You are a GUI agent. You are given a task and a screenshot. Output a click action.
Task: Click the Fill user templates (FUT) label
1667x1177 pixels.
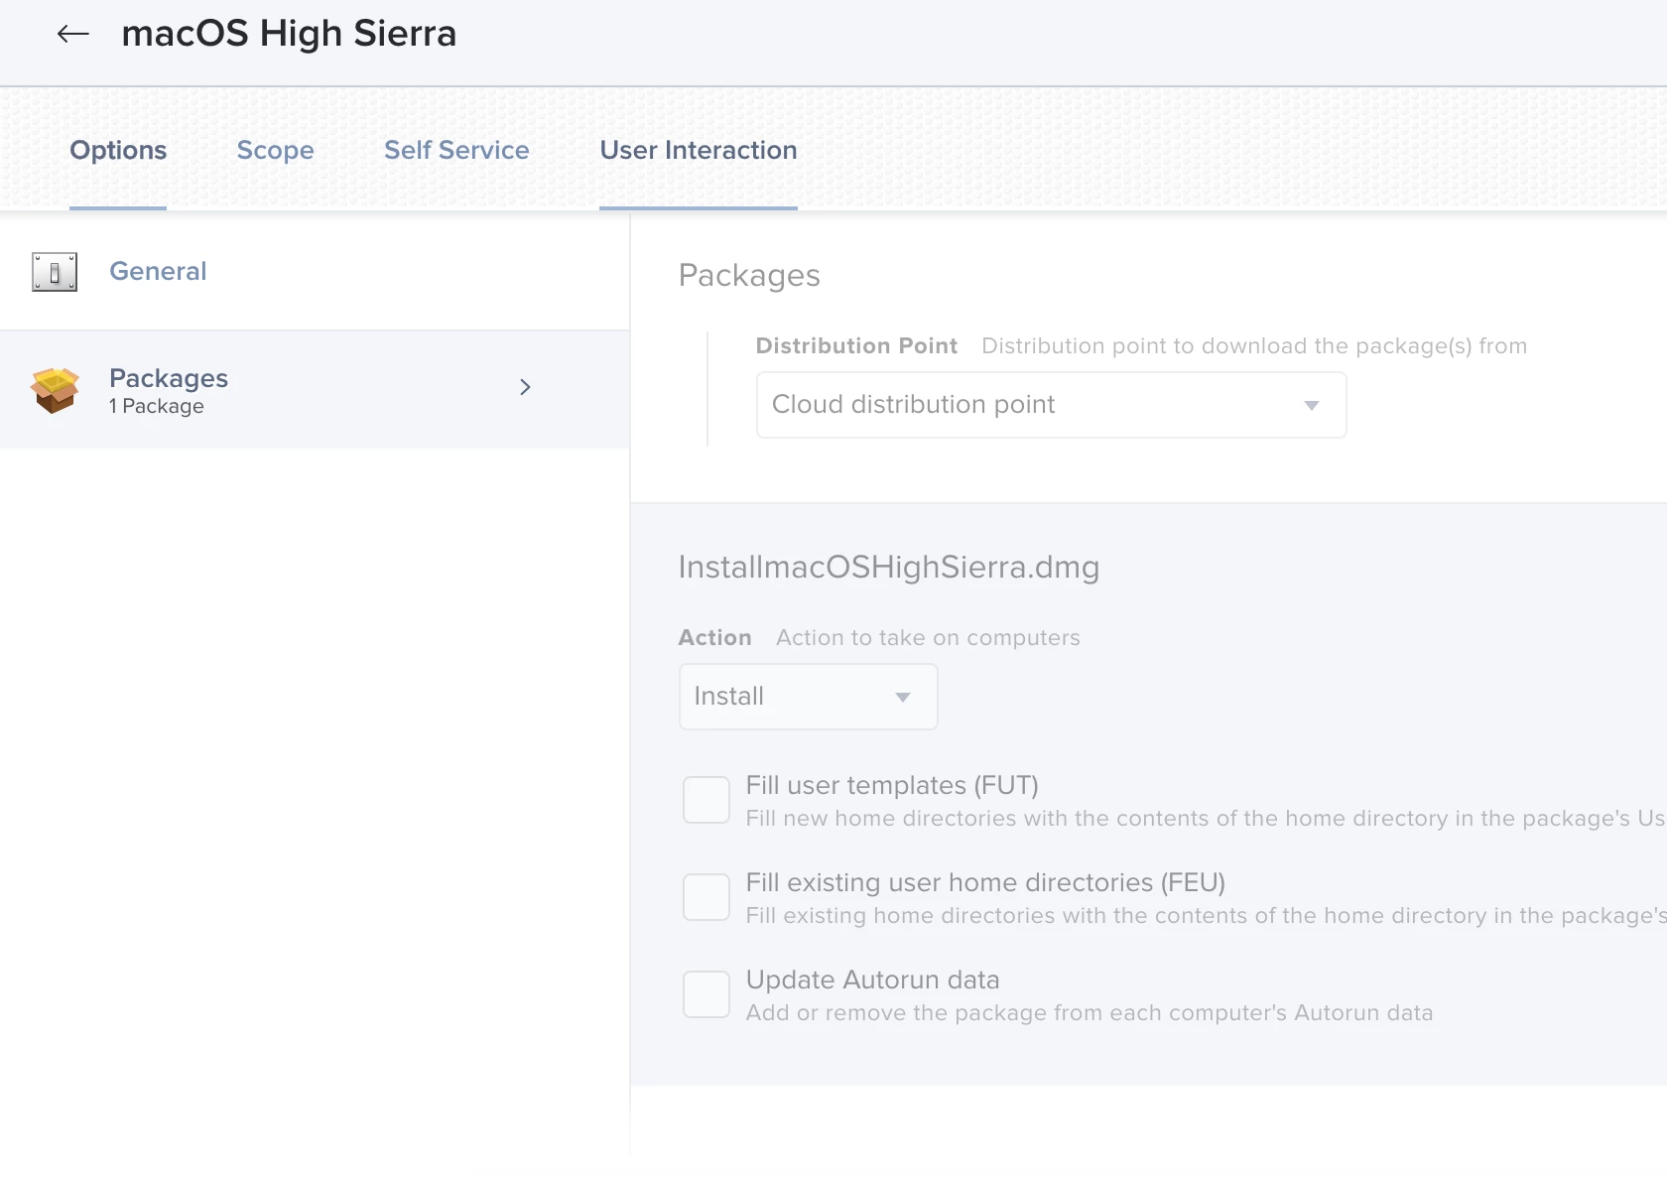point(892,785)
